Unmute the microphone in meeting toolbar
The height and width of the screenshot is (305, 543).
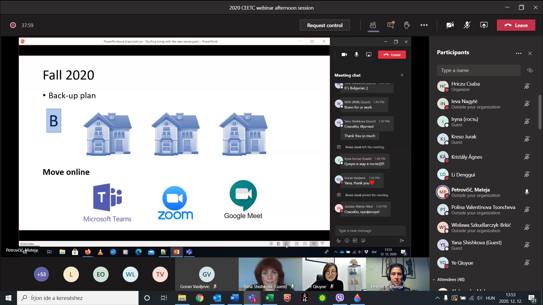point(467,25)
